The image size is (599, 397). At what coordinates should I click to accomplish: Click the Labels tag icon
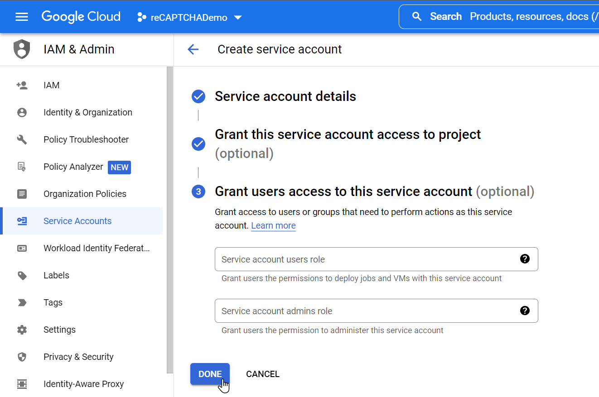coord(22,275)
